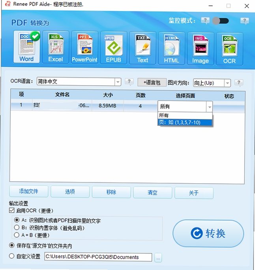Select option A: 识别图片或者PDF扫描件里的文字
Screen dimensions: 255x270
tap(17, 220)
